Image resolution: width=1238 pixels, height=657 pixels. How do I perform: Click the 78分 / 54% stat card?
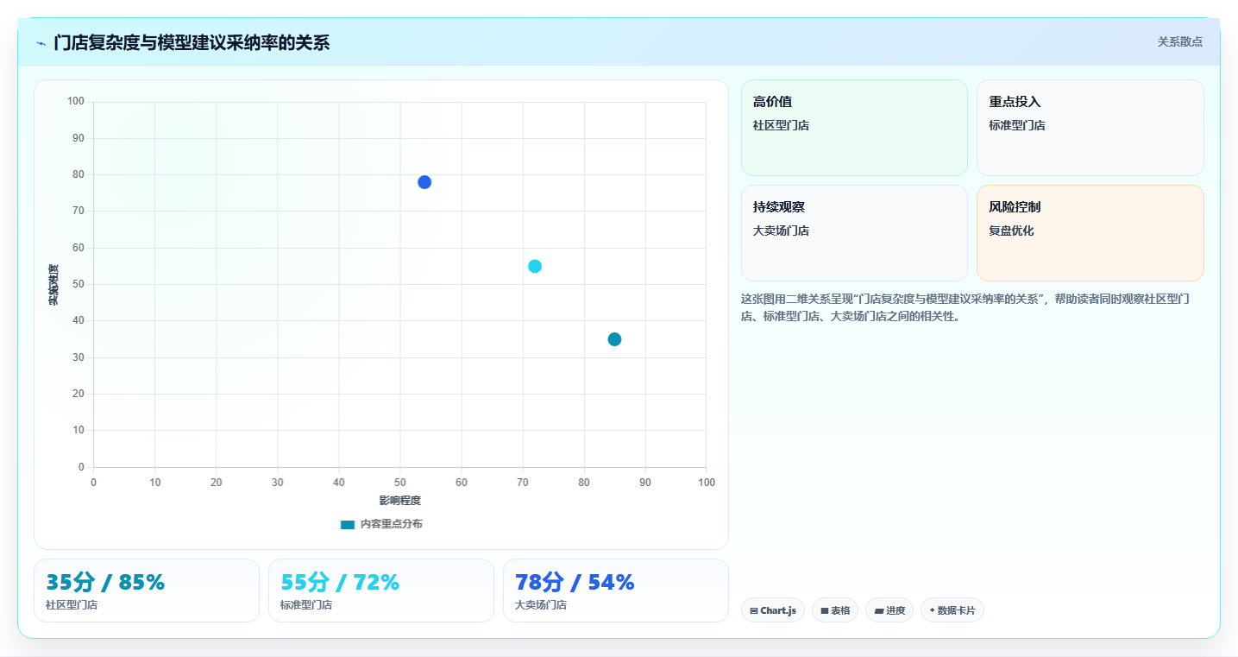(616, 591)
